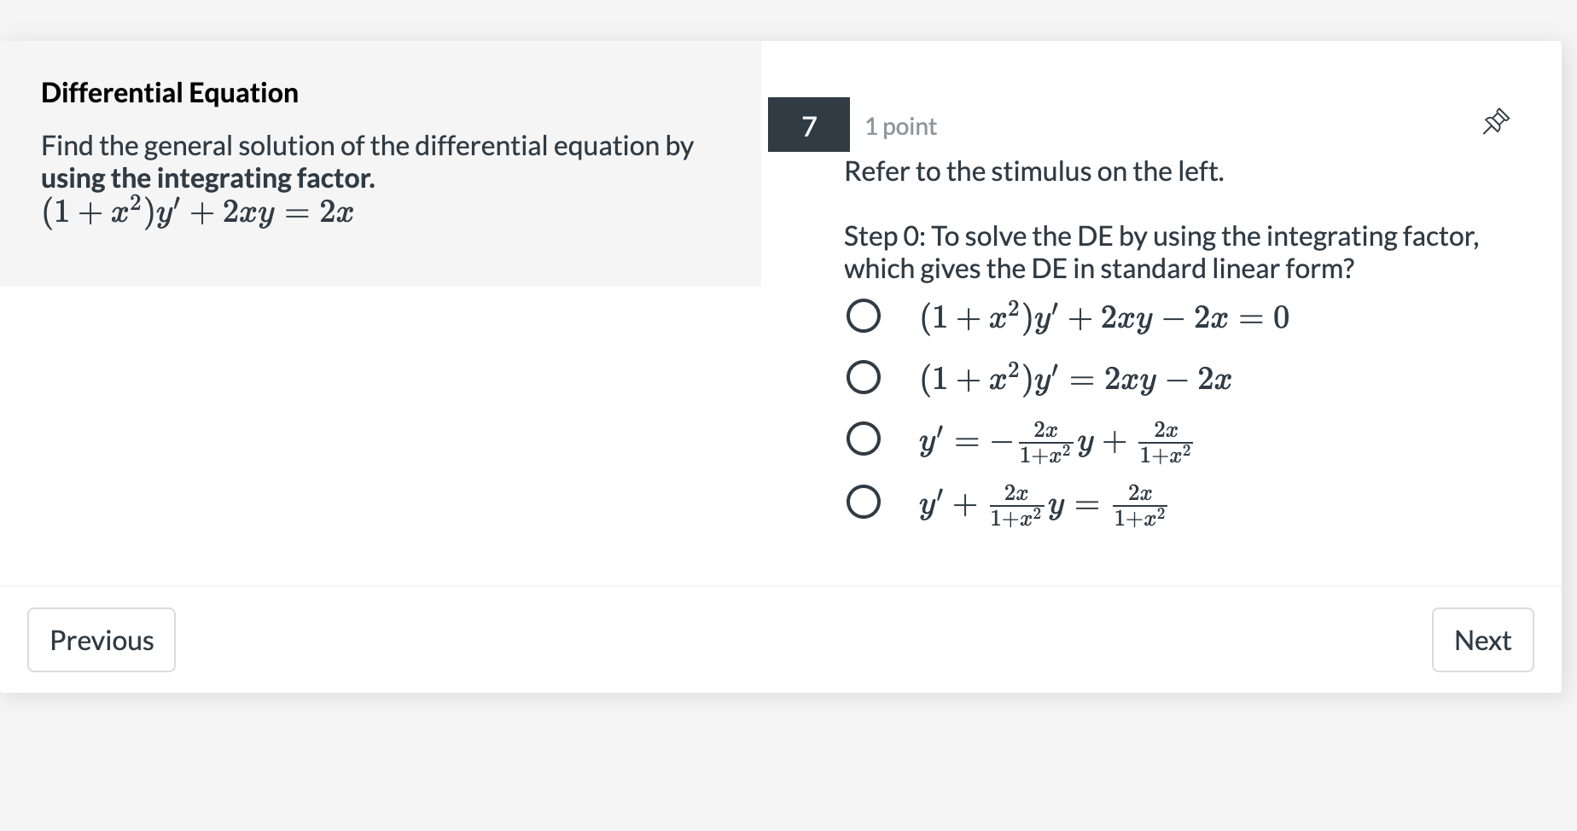Click the Next button
The image size is (1577, 831).
click(x=1482, y=639)
